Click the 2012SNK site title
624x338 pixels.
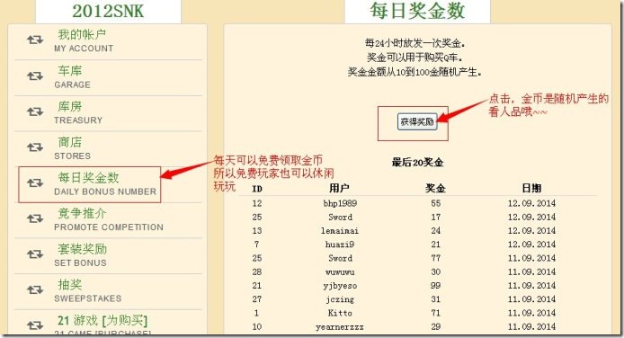[108, 11]
